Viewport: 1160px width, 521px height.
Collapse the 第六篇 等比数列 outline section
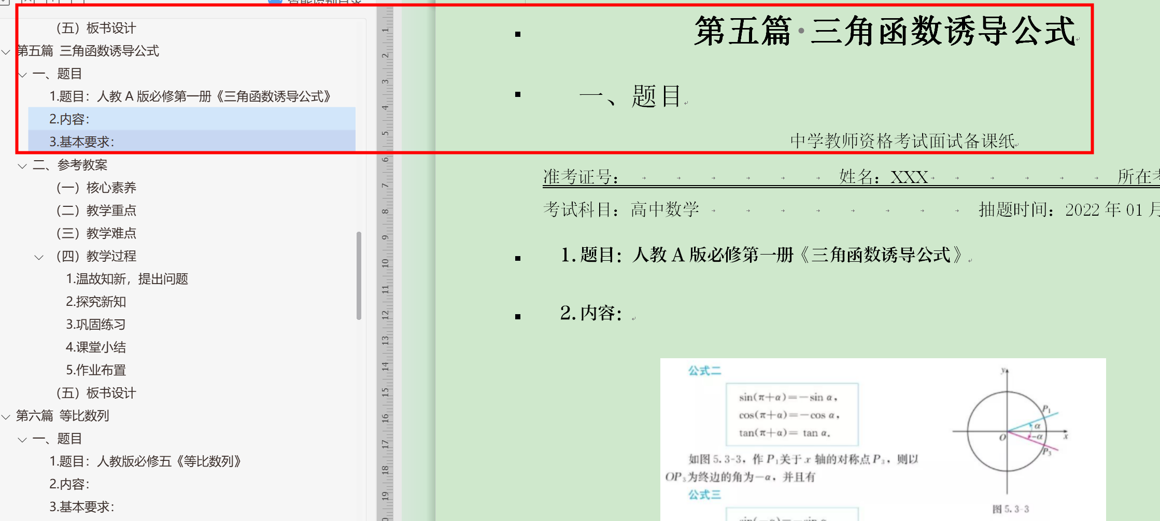tap(6, 417)
